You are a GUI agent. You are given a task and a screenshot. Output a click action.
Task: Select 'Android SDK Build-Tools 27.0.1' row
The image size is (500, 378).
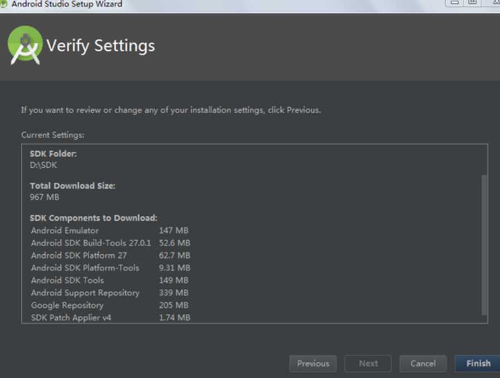110,243
